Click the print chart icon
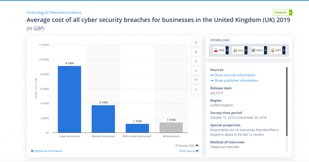 (x=196, y=89)
